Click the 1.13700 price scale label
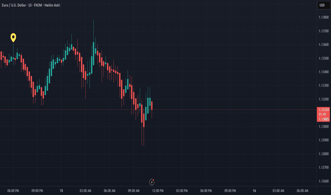 click(x=324, y=31)
